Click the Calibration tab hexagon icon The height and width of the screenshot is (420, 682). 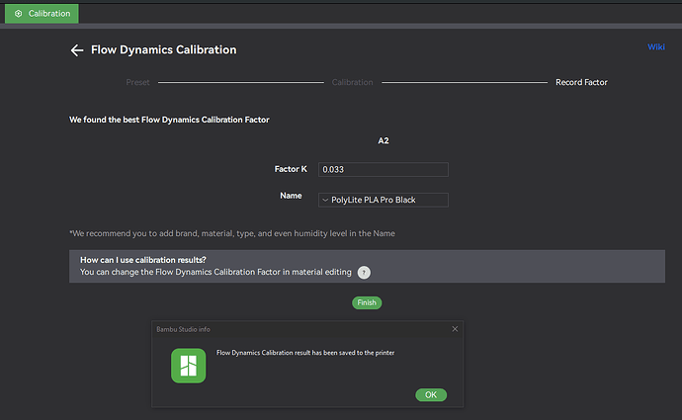[18, 14]
